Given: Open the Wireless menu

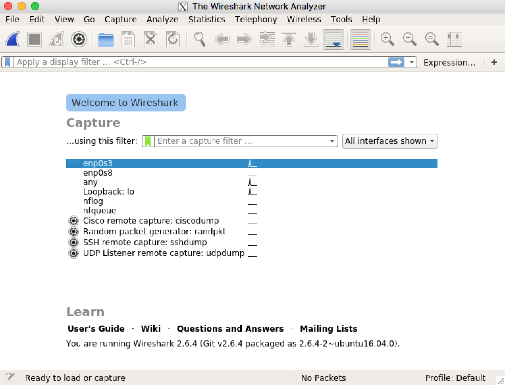Looking at the screenshot, I should pyautogui.click(x=304, y=20).
